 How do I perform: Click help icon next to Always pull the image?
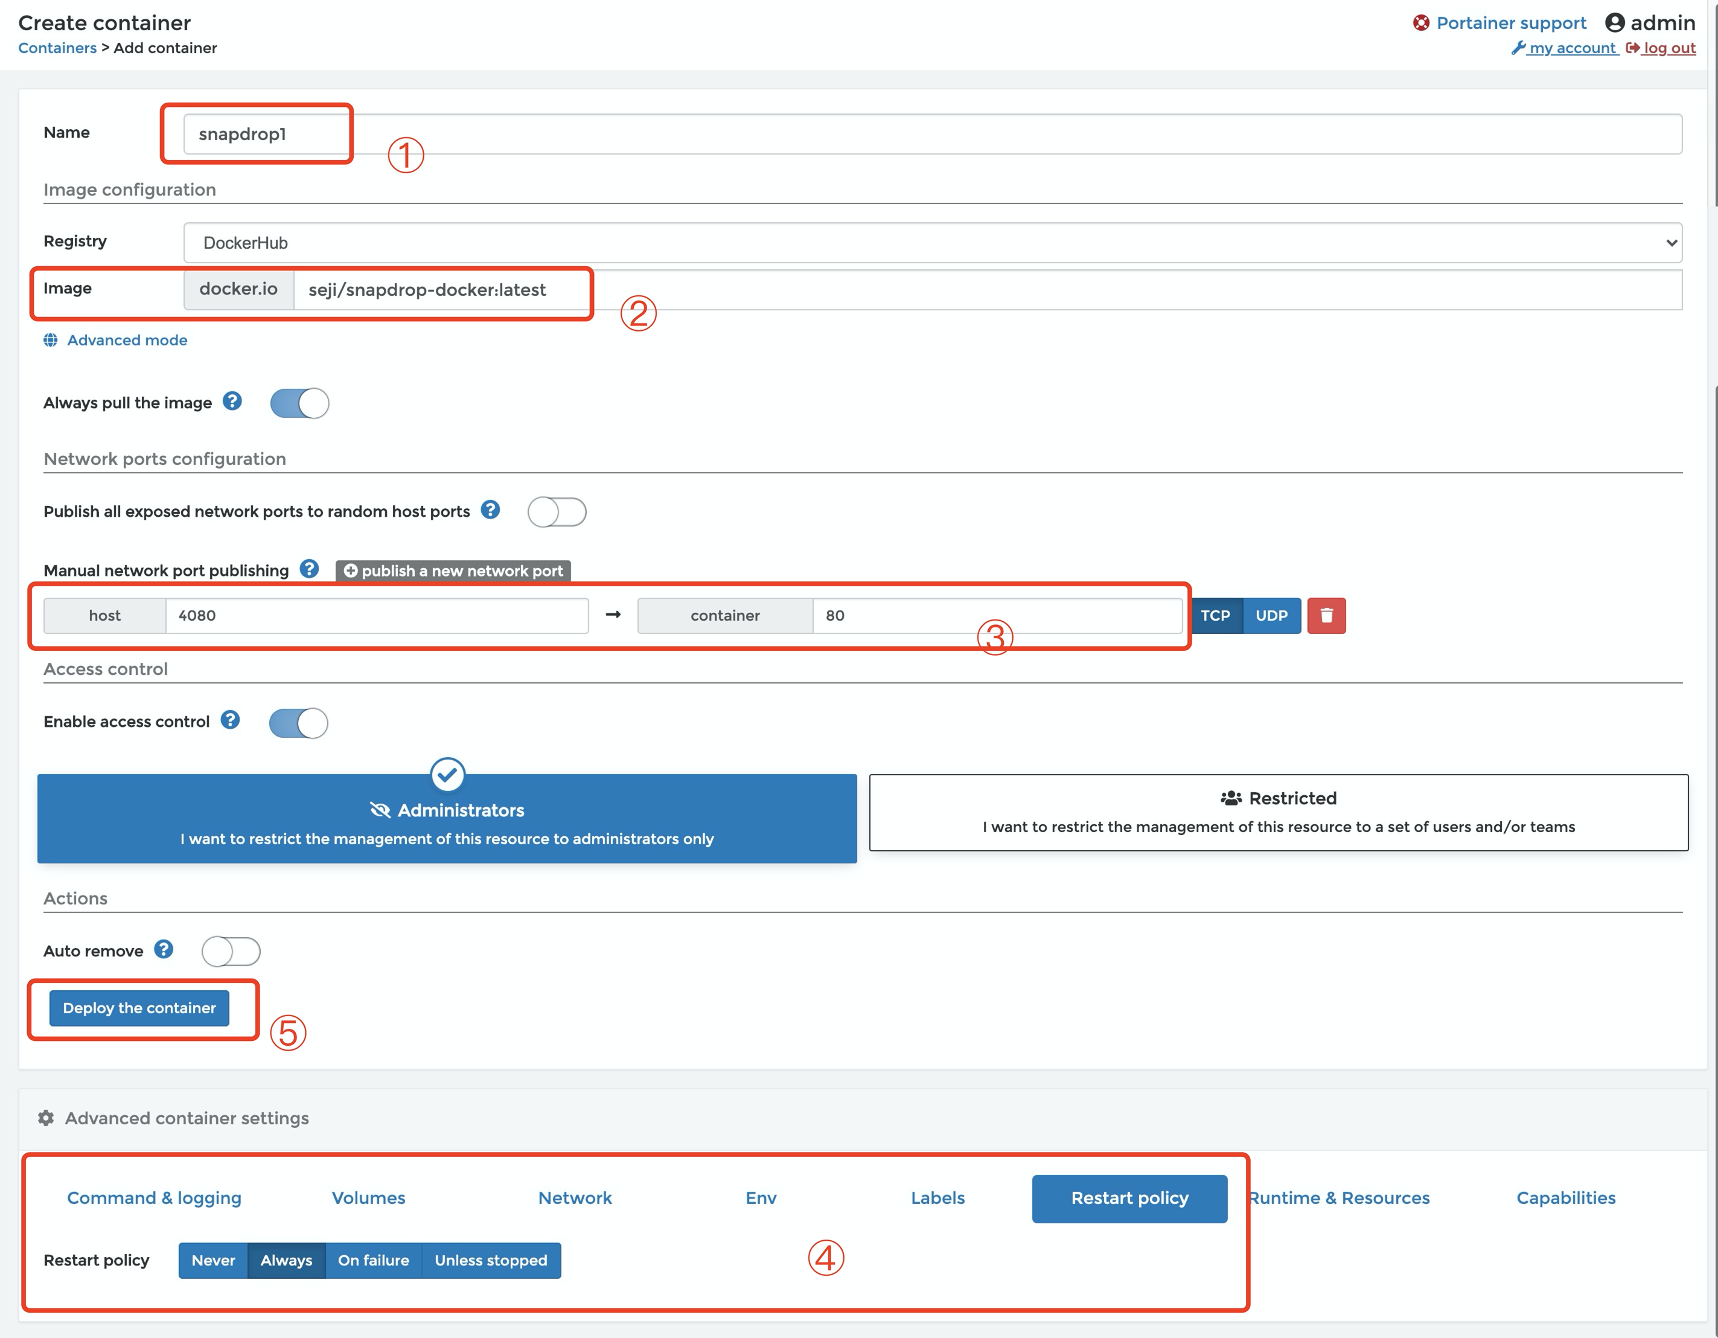[232, 401]
